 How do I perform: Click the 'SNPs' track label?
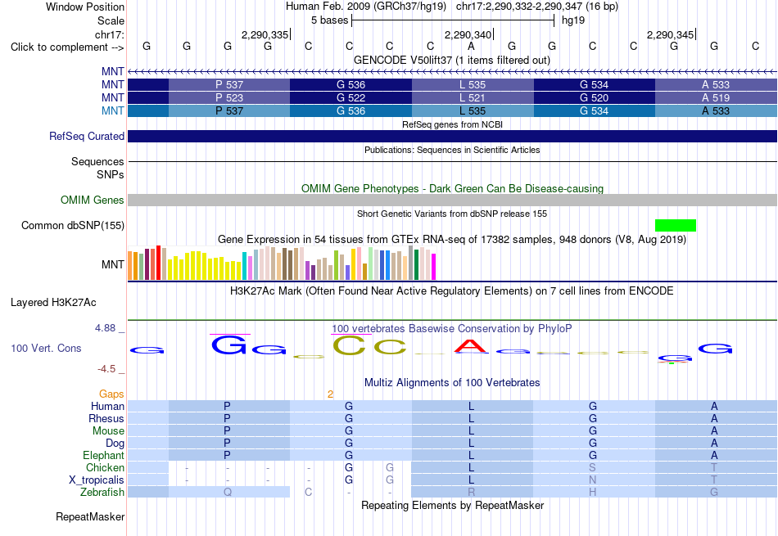tap(111, 174)
